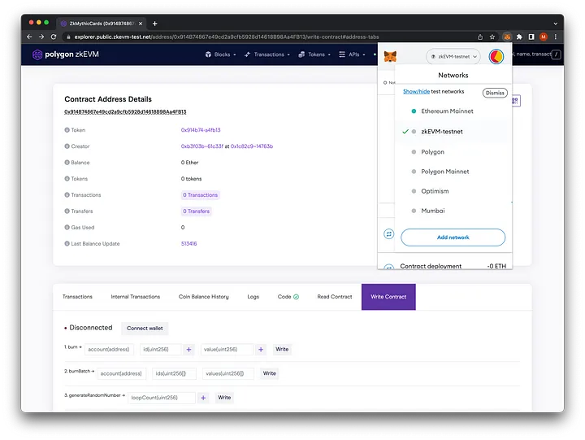This screenshot has width=585, height=440.
Task: Open creation tx 0x1c82c9-14763b
Action: 252,146
